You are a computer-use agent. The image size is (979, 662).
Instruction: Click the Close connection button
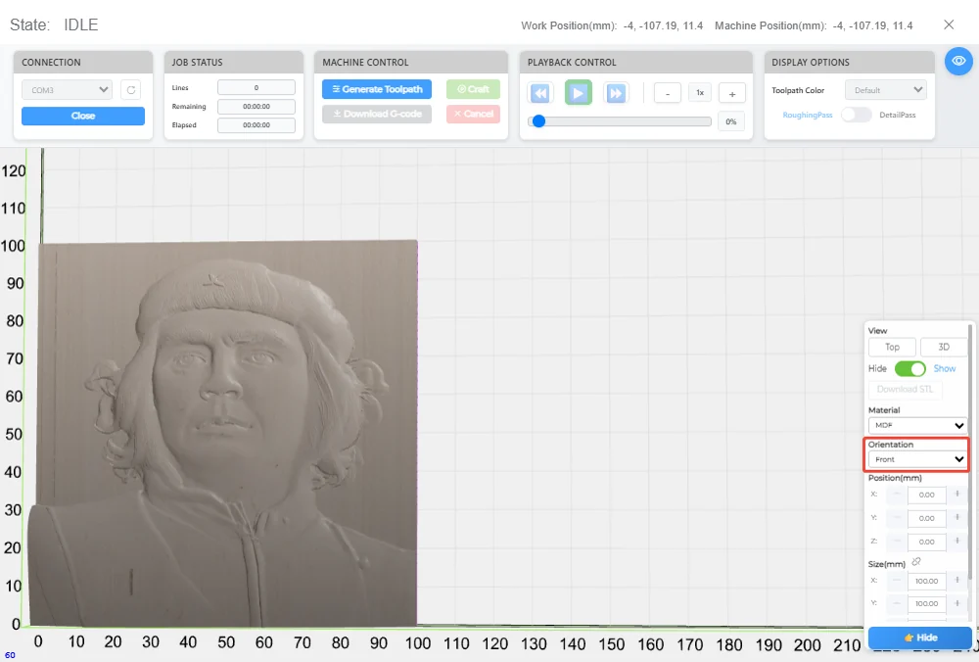coord(83,116)
